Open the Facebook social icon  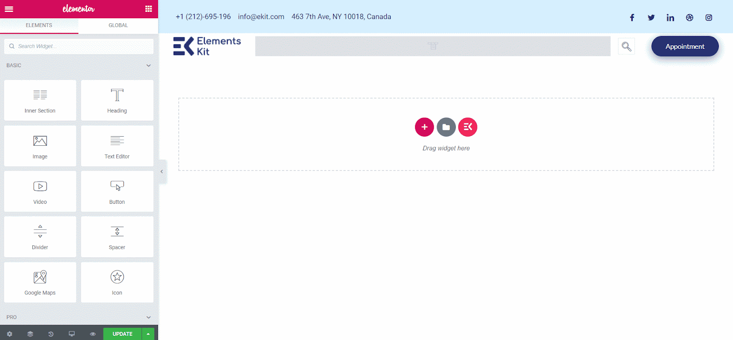click(632, 17)
